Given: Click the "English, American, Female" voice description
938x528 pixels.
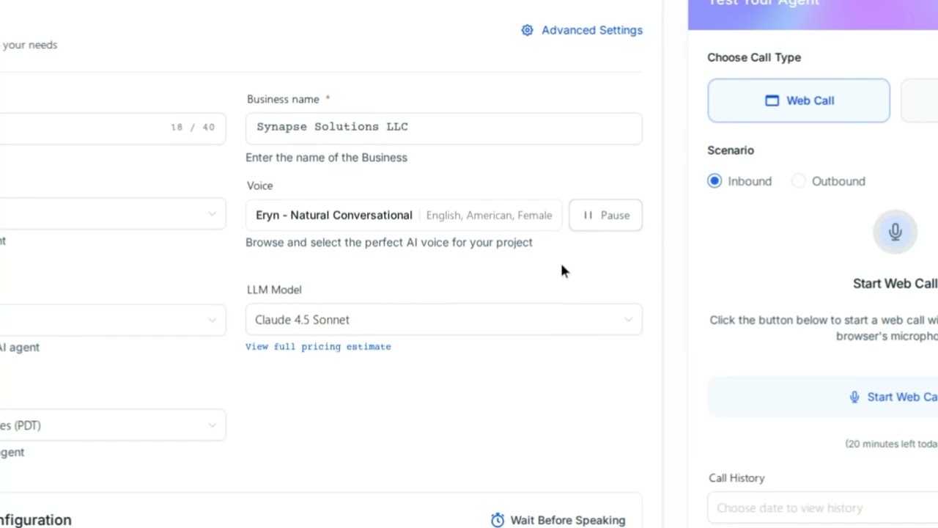Looking at the screenshot, I should pos(489,215).
